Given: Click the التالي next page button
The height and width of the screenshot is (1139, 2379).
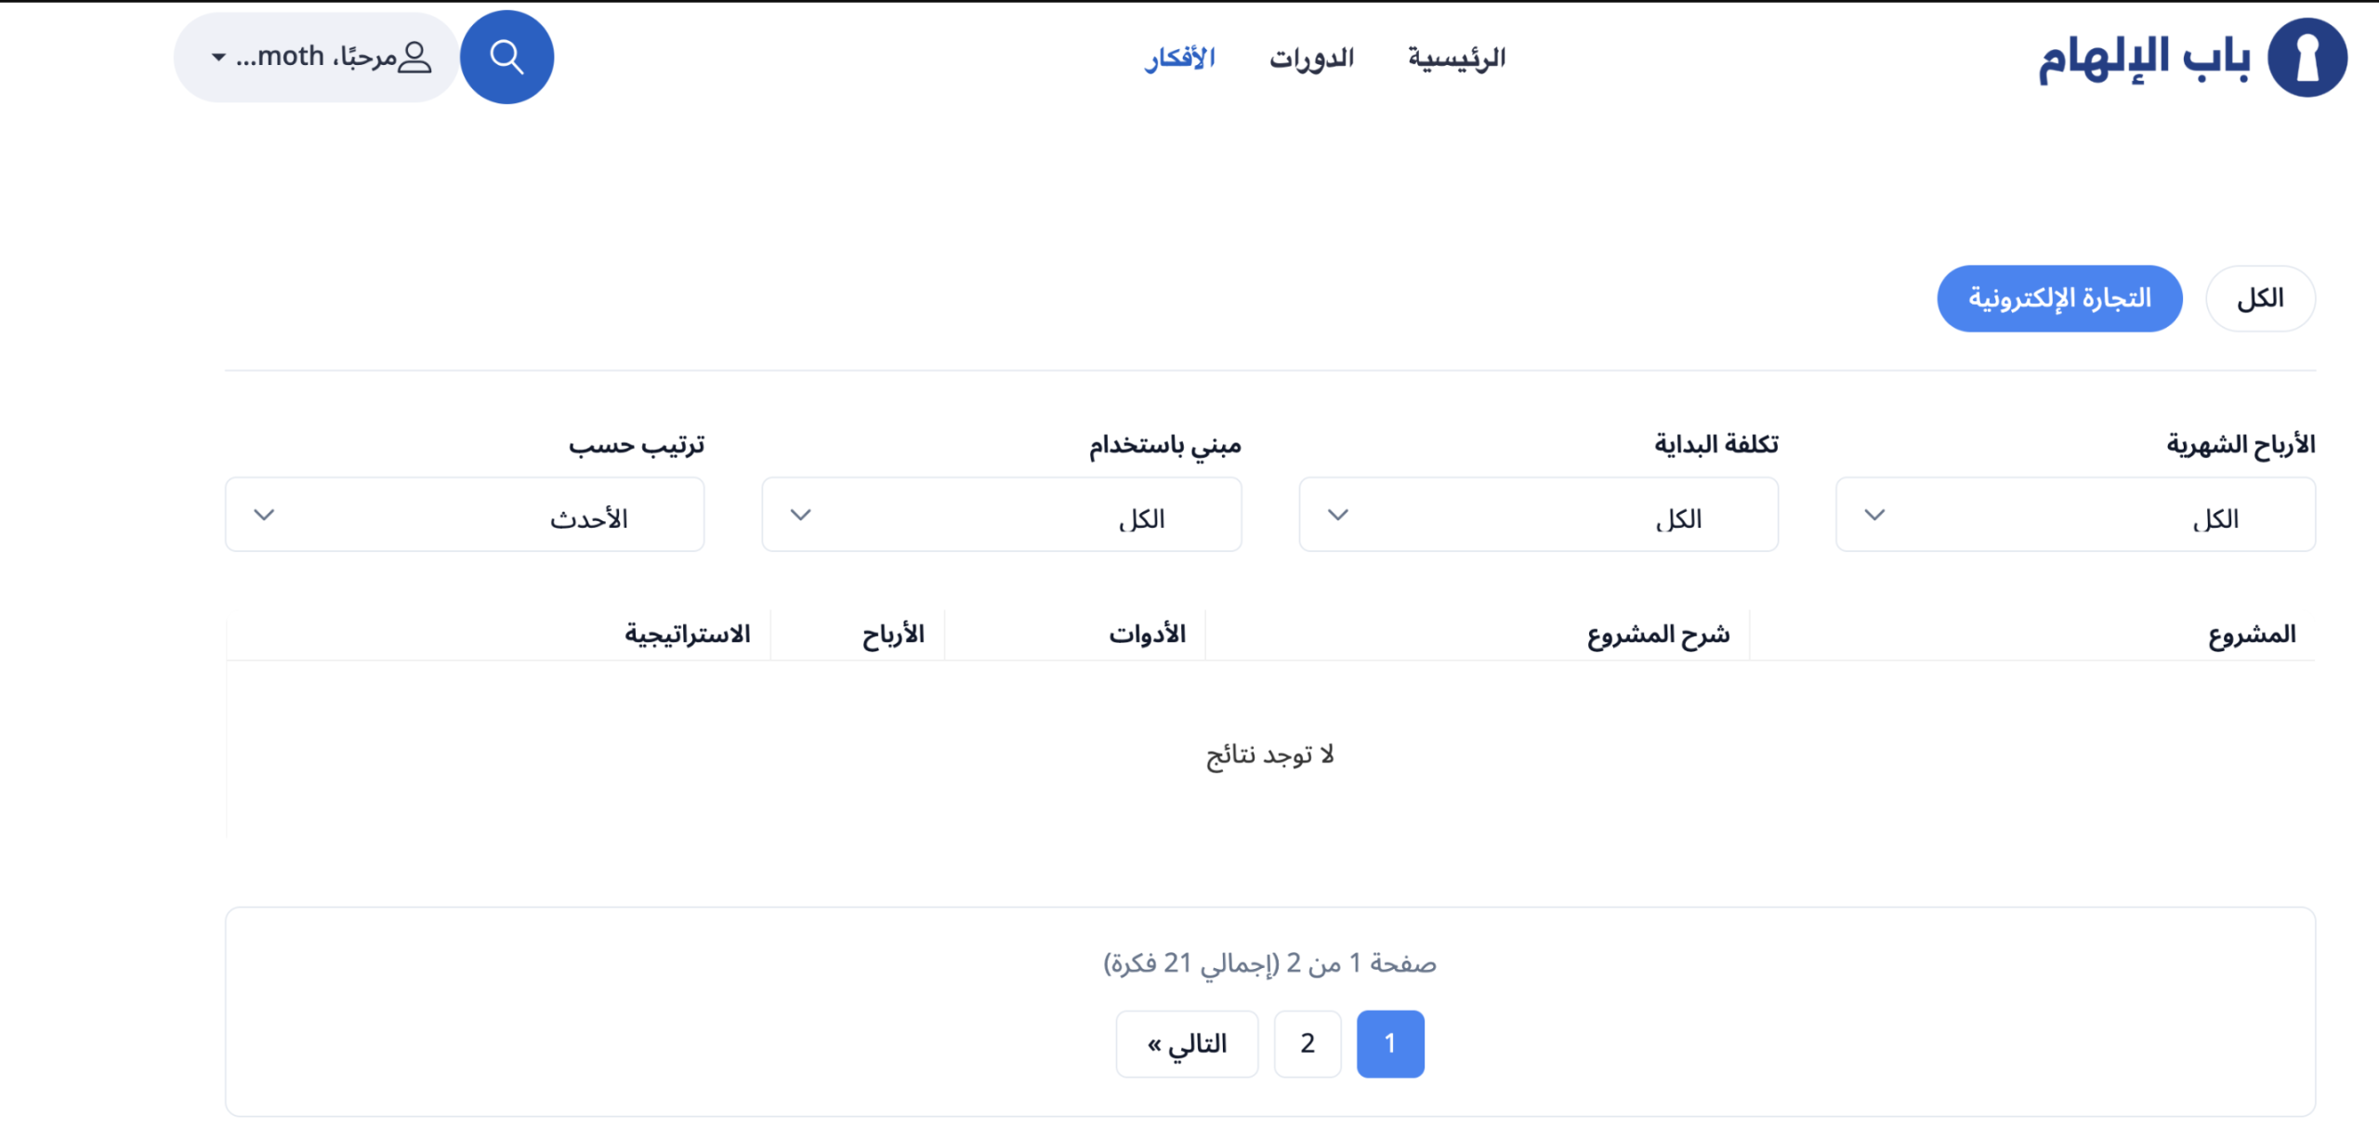Looking at the screenshot, I should [x=1187, y=1043].
